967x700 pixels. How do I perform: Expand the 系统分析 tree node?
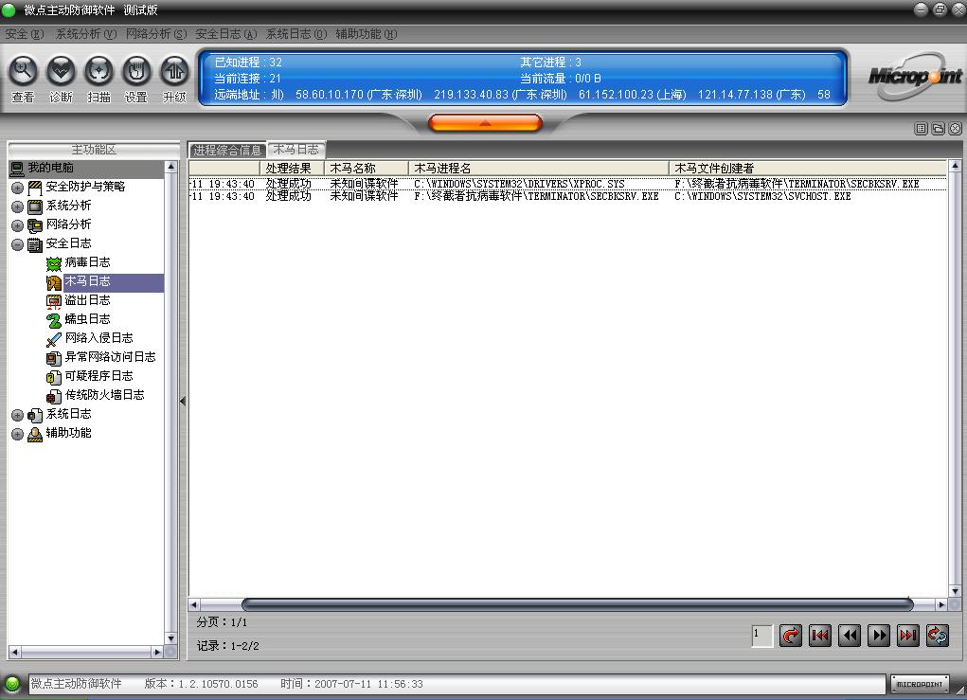(x=17, y=206)
